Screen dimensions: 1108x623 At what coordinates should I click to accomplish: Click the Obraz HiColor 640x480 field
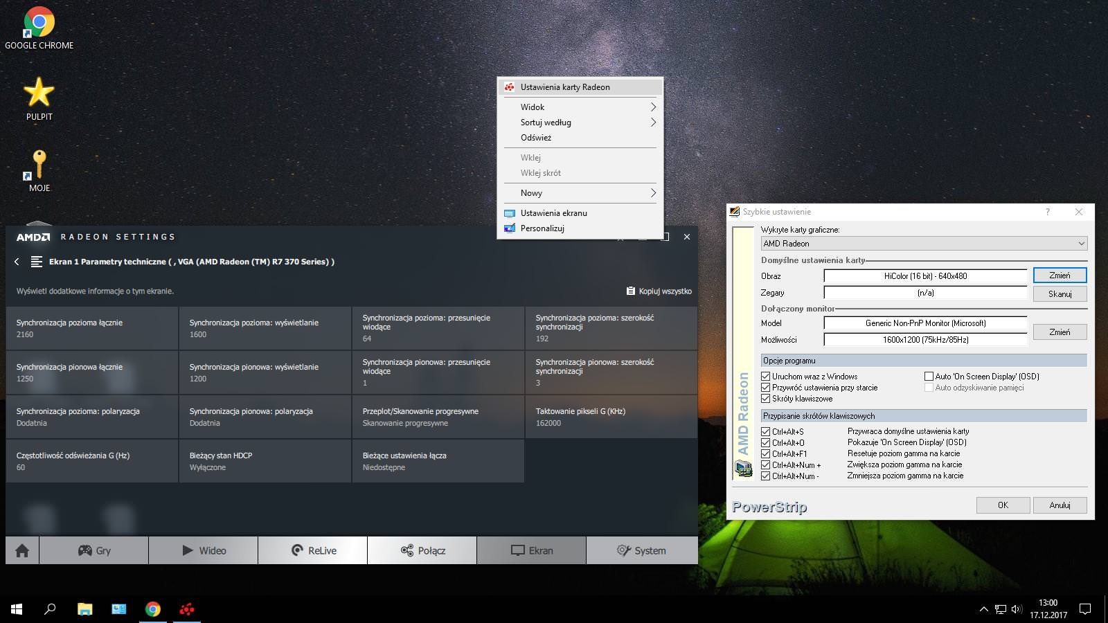pyautogui.click(x=925, y=276)
